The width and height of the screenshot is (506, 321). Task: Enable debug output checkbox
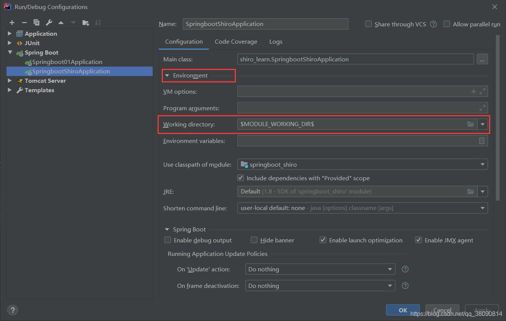tap(168, 240)
